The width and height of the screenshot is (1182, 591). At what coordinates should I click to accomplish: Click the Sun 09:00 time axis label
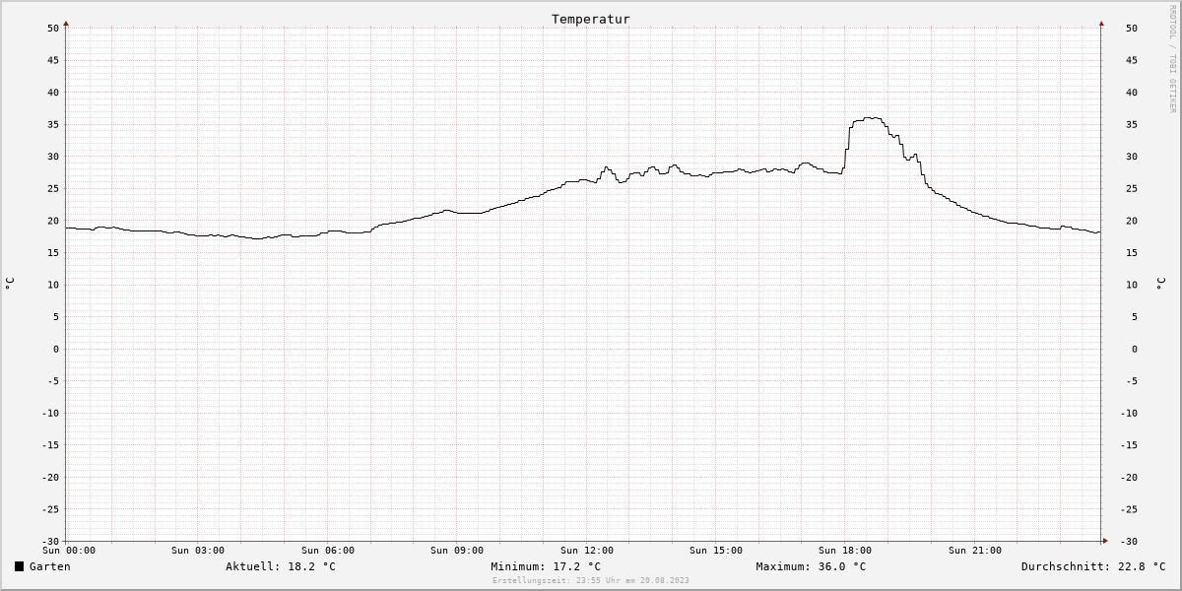[457, 551]
